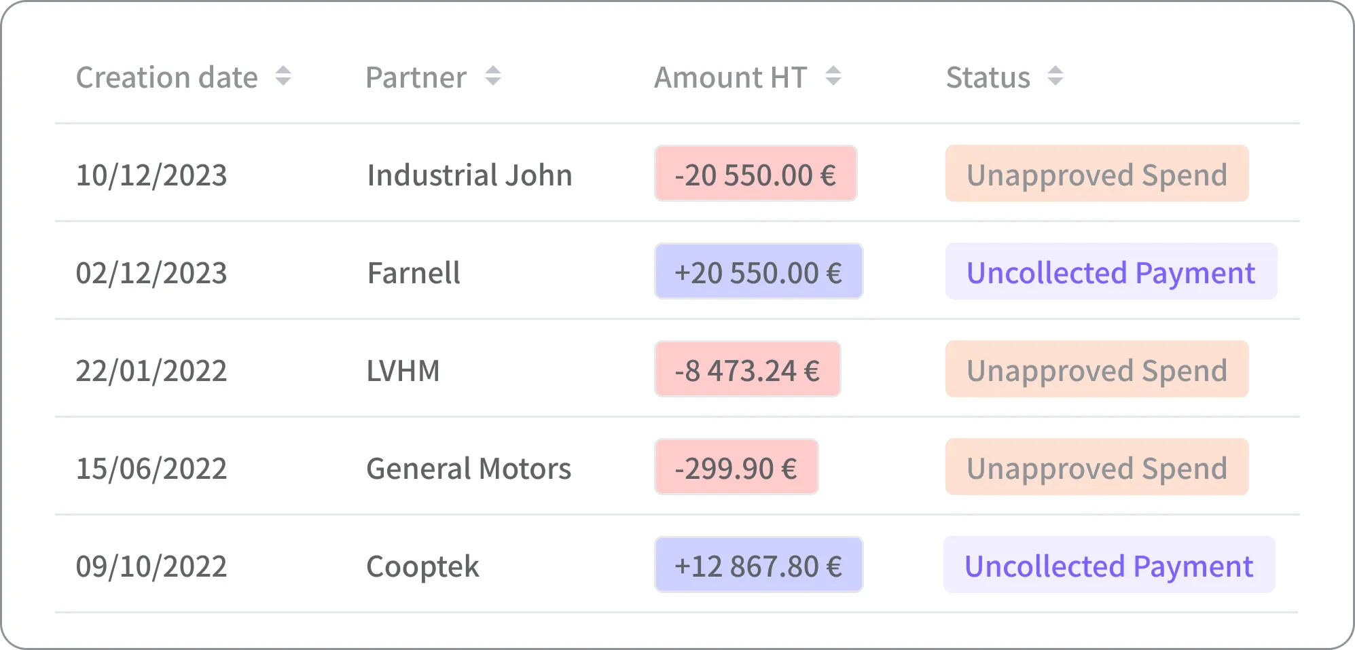Click the red -20 550.00 € amount badge
1355x650 pixels.
(755, 175)
